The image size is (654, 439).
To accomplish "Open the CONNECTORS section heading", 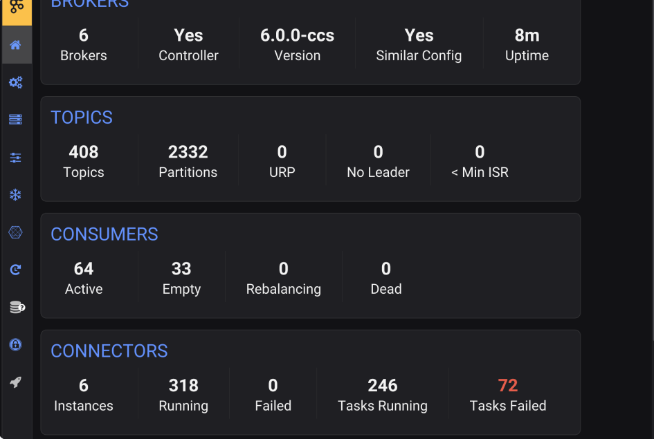I will [109, 351].
